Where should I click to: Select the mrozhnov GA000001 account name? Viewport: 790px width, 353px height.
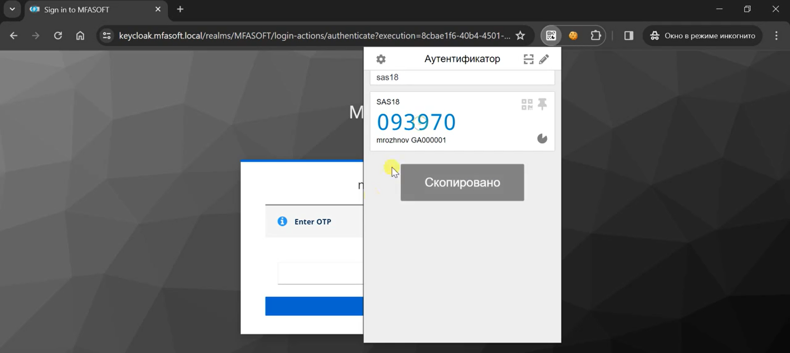[x=411, y=140]
